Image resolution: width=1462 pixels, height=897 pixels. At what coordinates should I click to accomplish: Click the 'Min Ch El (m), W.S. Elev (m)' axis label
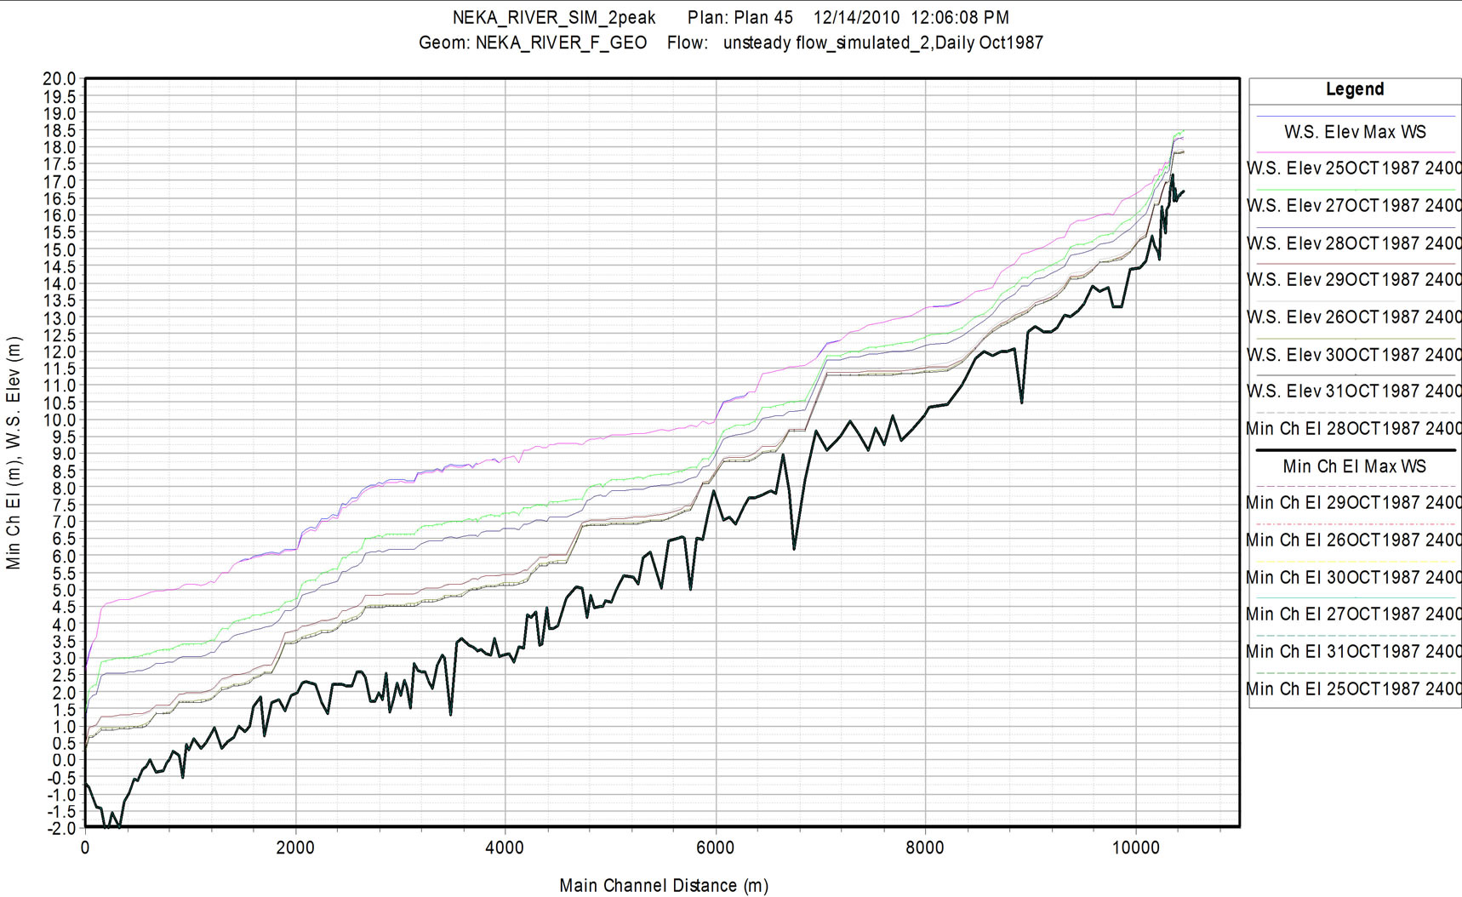click(x=13, y=453)
